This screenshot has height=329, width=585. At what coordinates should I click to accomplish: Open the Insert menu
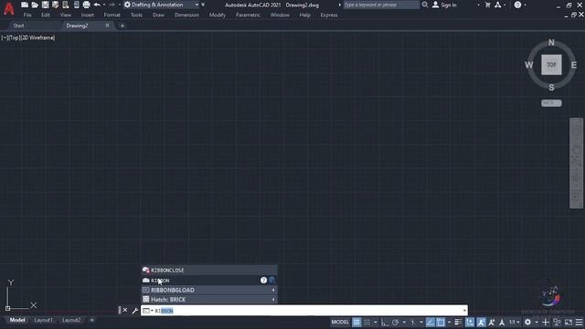pyautogui.click(x=88, y=16)
